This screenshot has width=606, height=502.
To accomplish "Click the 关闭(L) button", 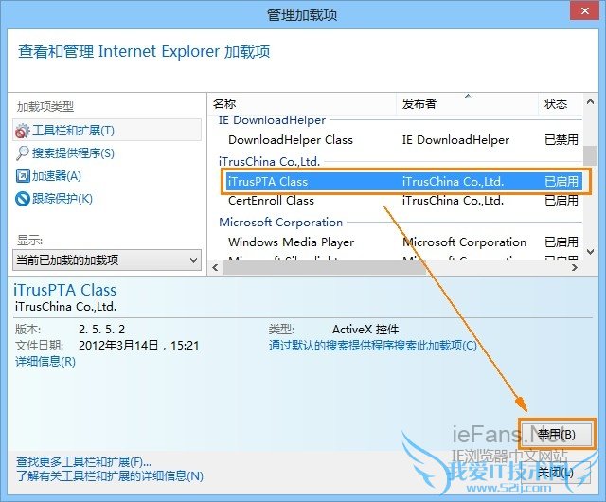I will click(x=556, y=473).
